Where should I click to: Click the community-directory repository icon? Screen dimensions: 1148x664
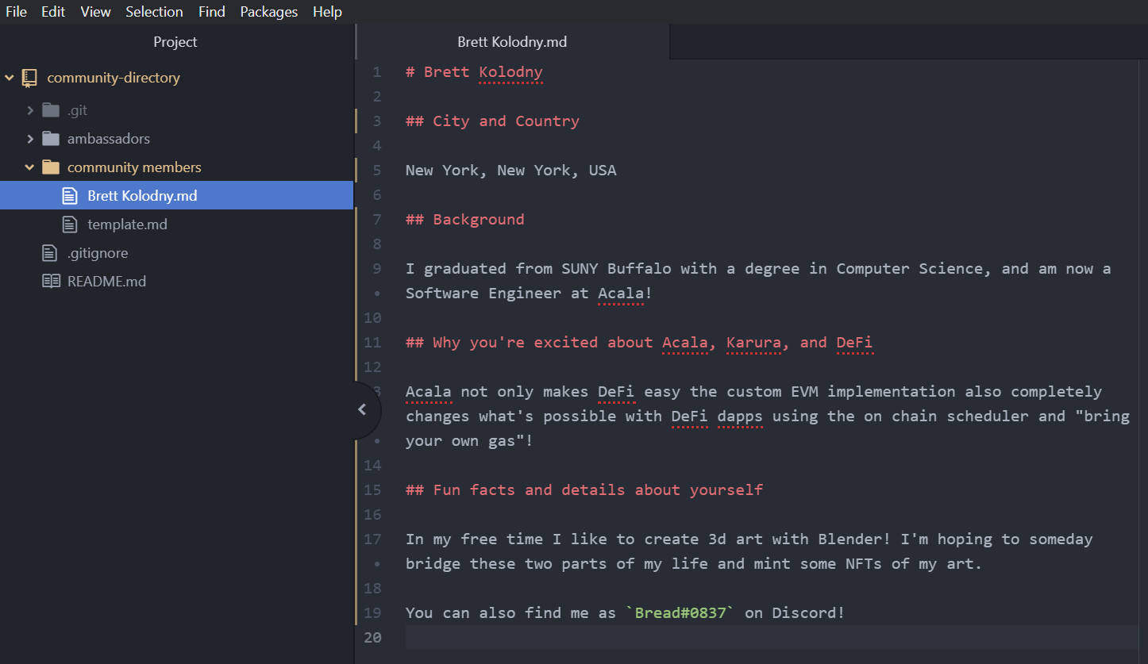pyautogui.click(x=30, y=78)
